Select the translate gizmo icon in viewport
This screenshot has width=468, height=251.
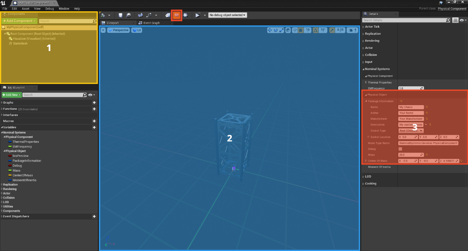click(x=270, y=30)
